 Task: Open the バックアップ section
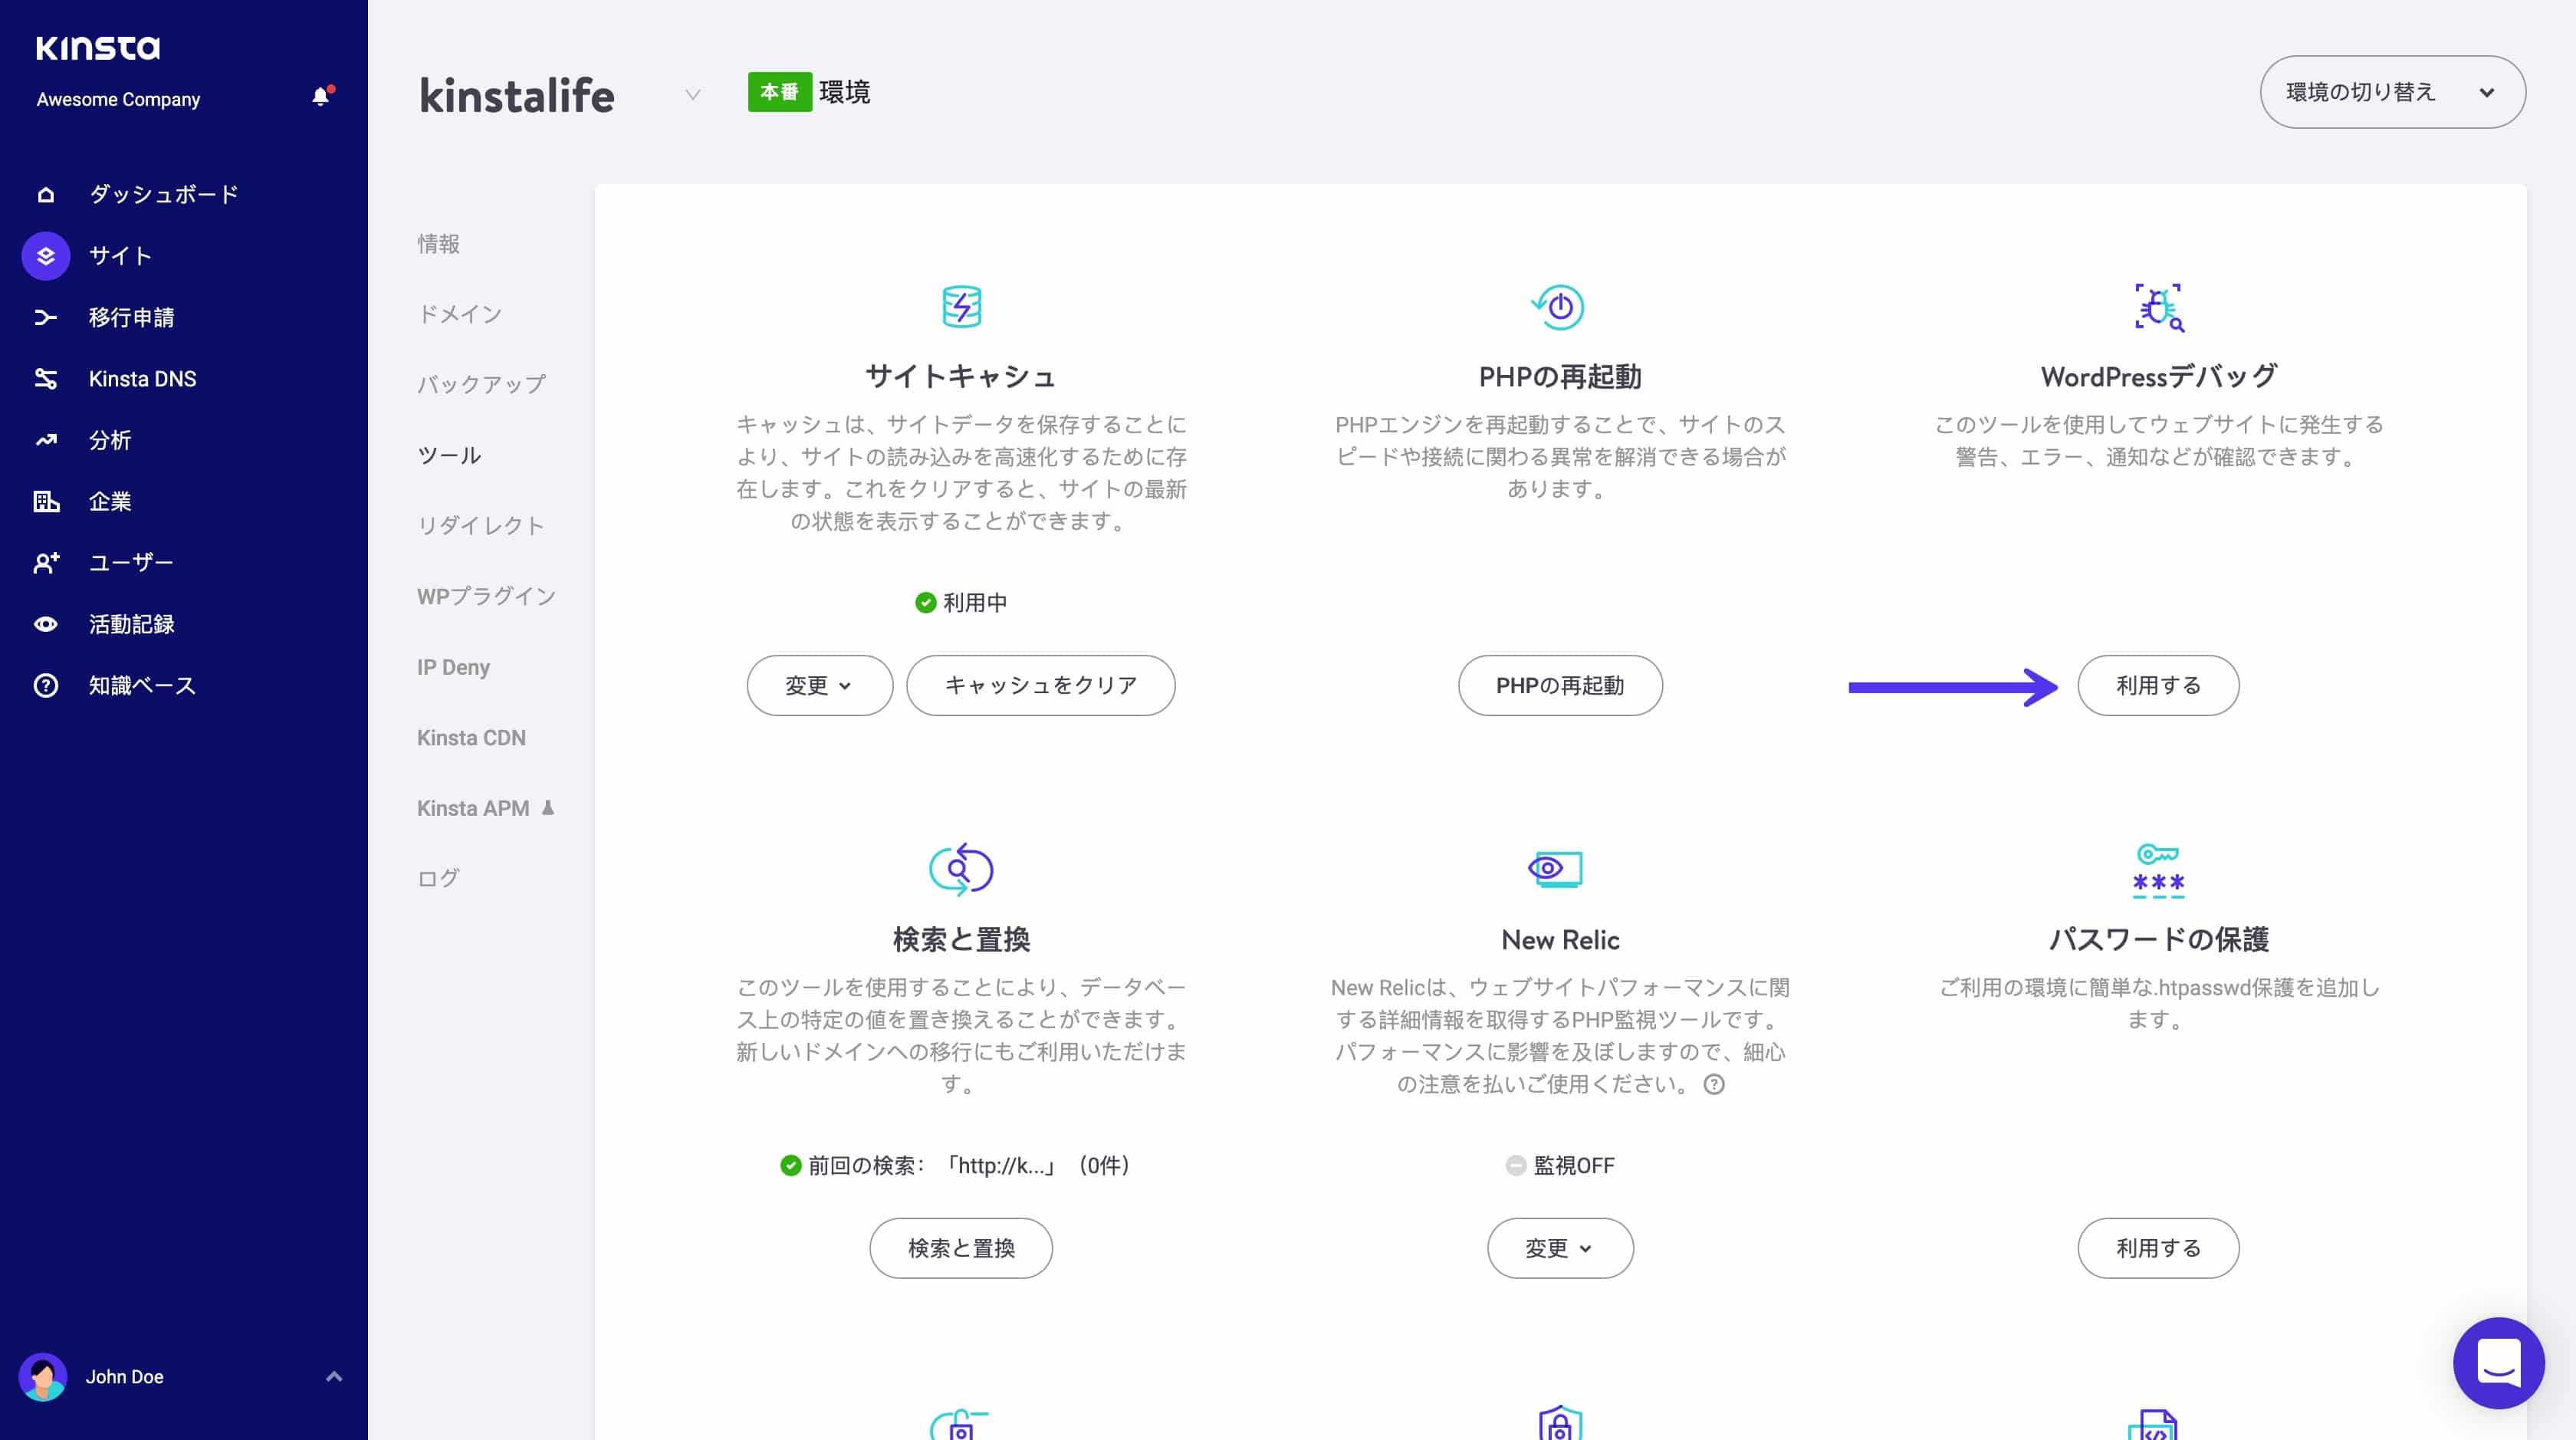click(481, 383)
